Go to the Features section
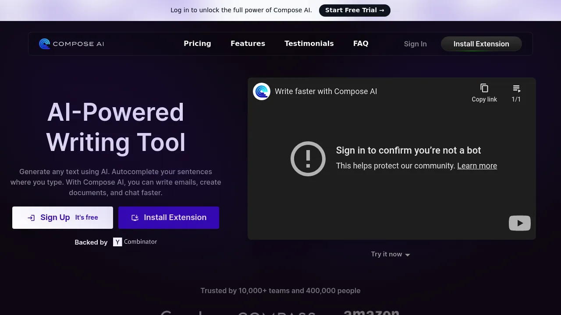This screenshot has height=315, width=561. [x=248, y=44]
